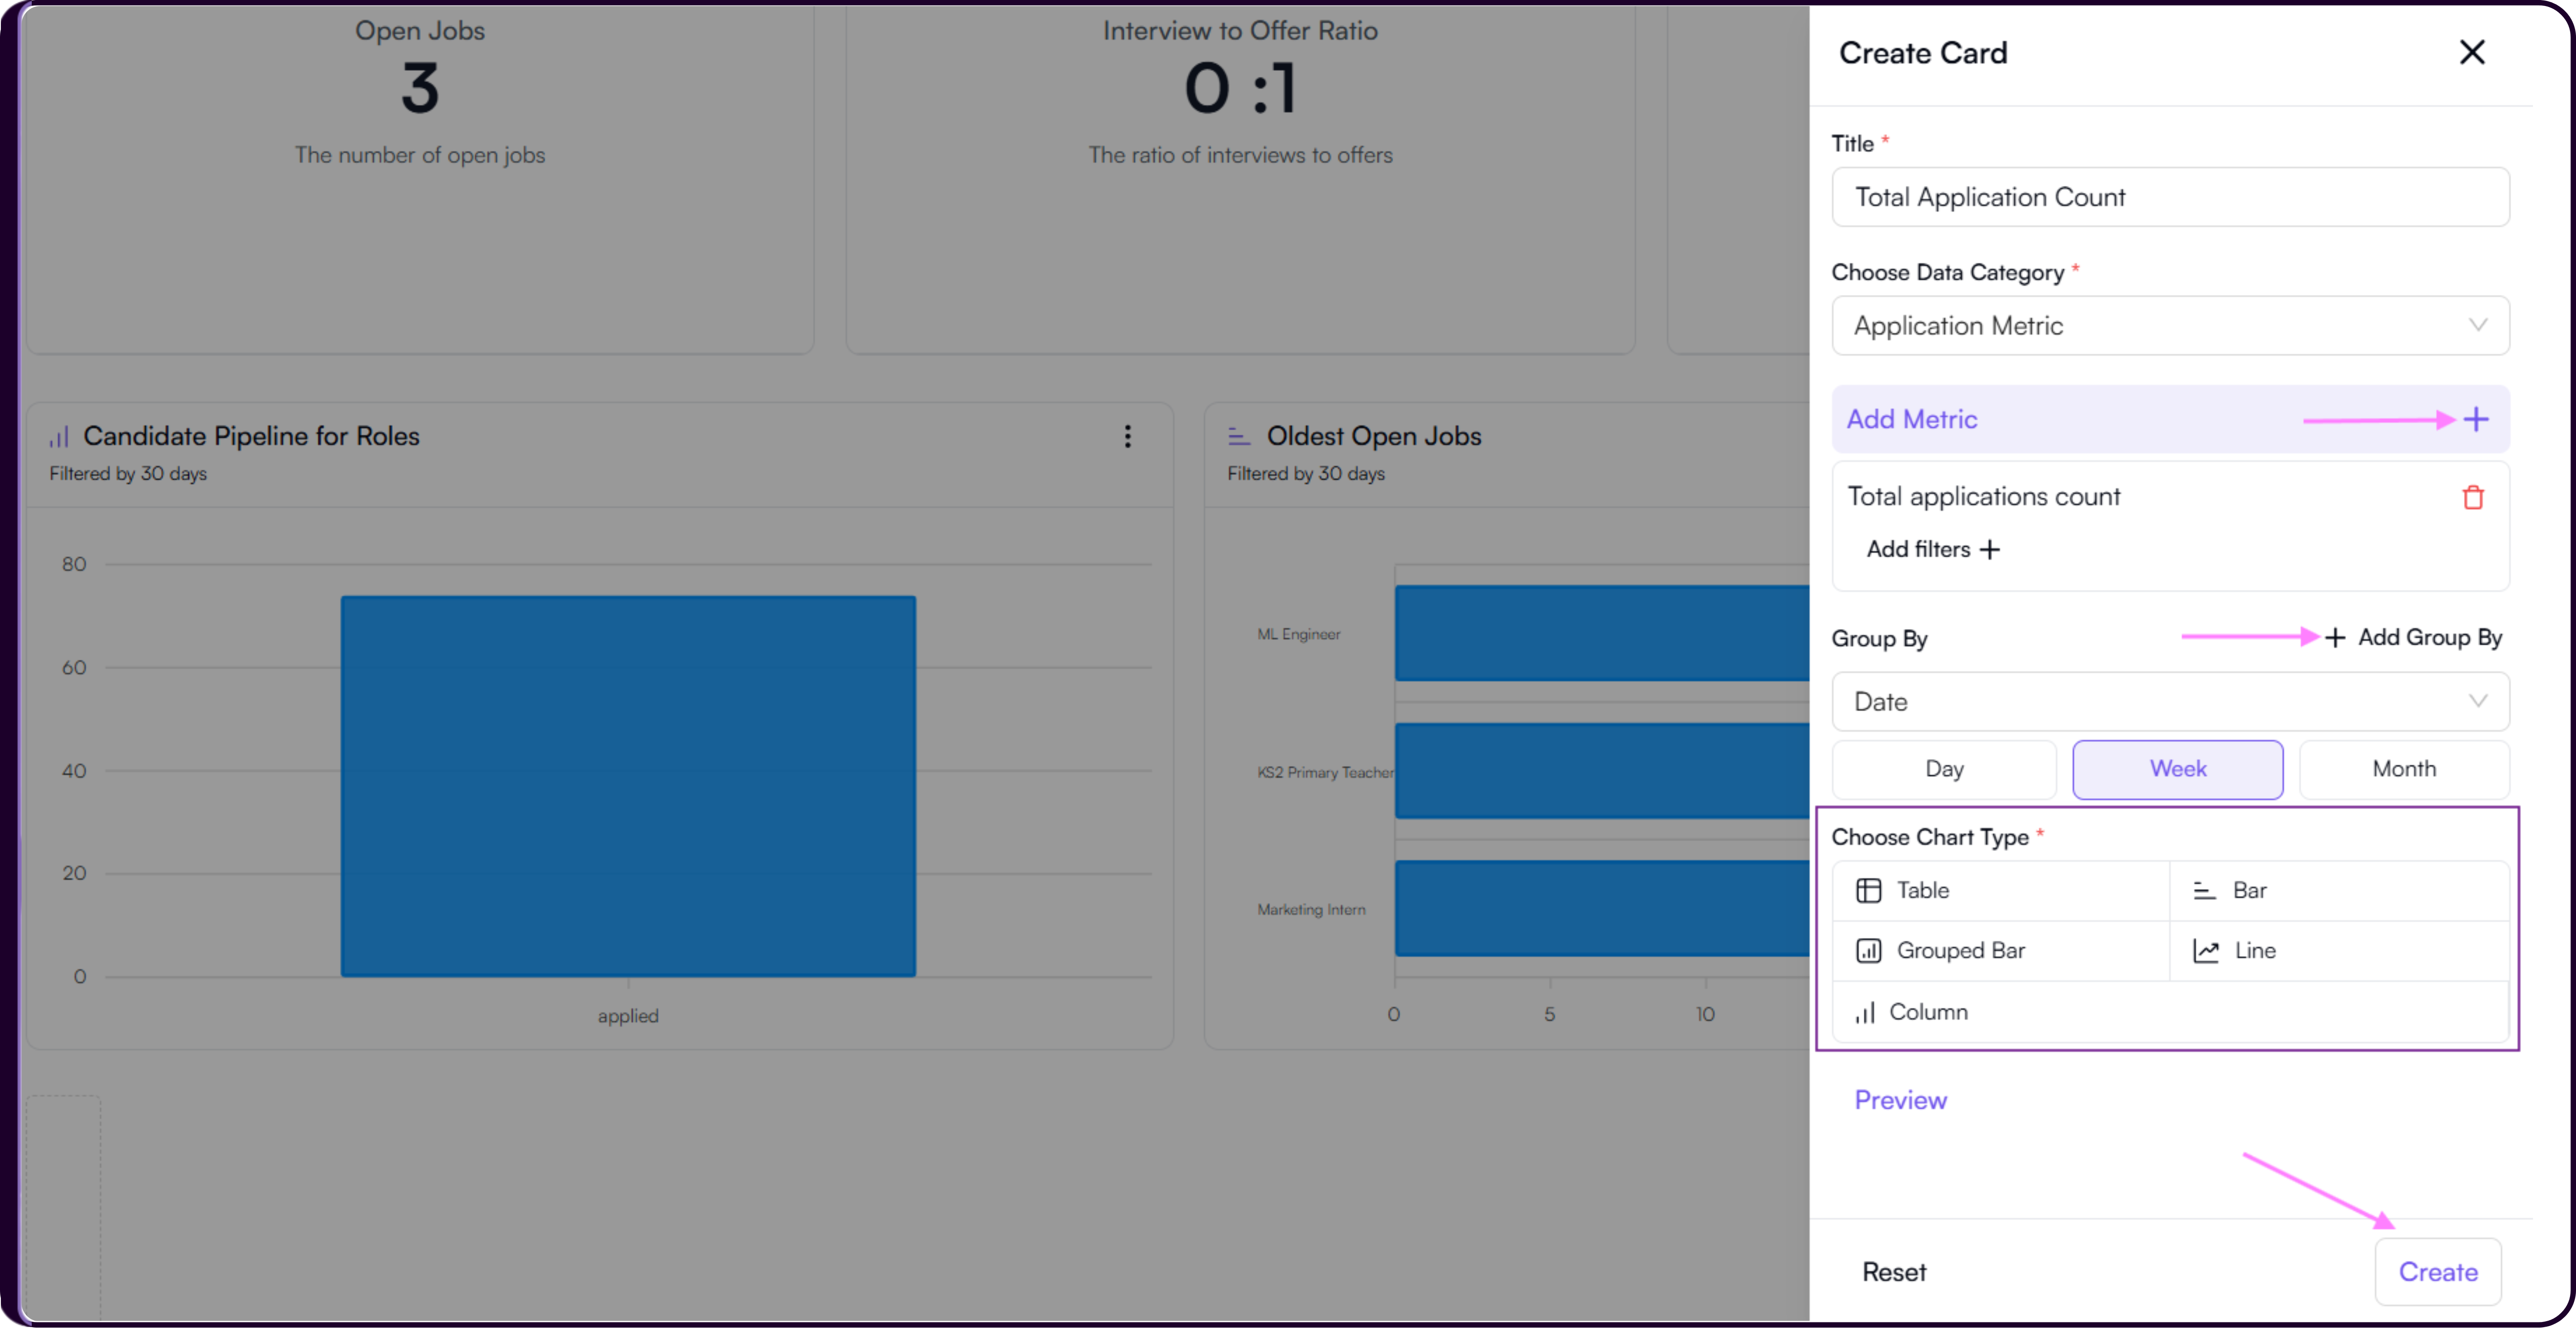Screen dimensions: 2576x1328
Task: Click the ML Engineer bar
Action: point(1602,633)
